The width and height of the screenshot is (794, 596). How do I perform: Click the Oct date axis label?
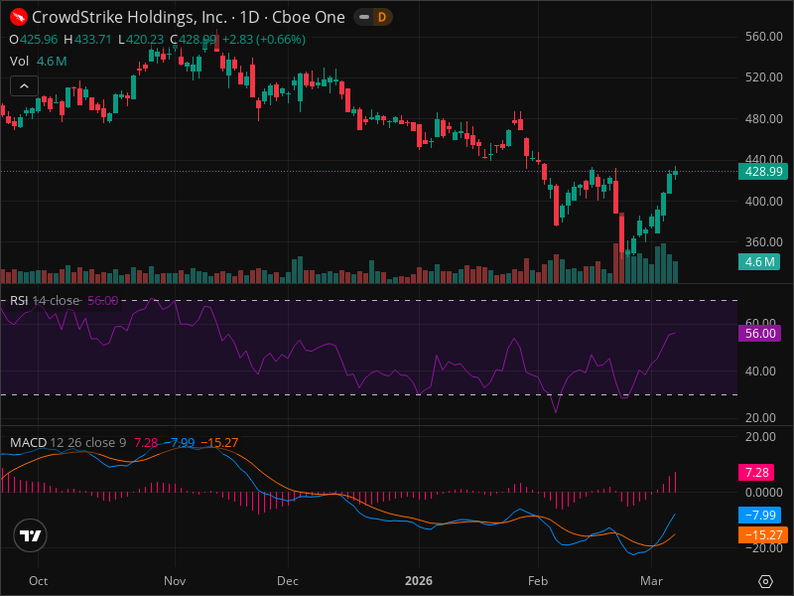(39, 581)
